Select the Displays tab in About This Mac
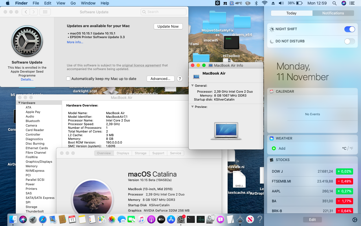Screen dimensions: 361x226 [123, 153]
